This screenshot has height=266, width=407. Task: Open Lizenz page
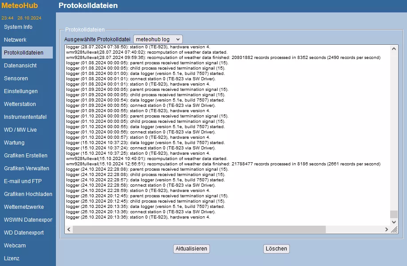click(12, 258)
